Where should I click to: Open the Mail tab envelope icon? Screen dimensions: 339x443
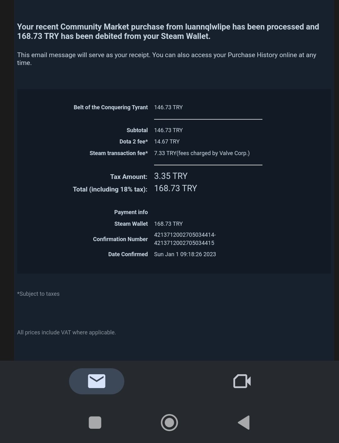coord(97,381)
